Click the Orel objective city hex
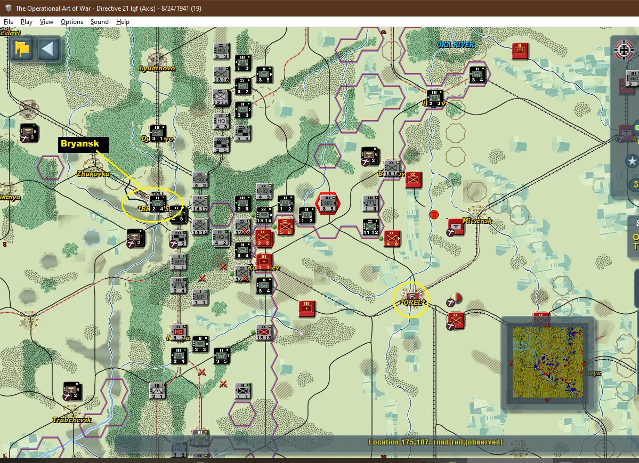Screen dimensions: 639x463 click(412, 298)
